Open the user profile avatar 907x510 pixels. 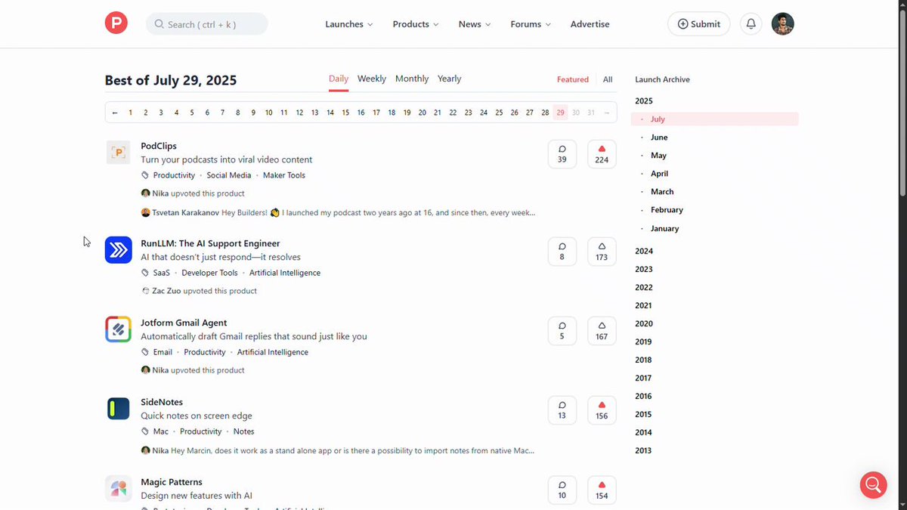click(782, 24)
